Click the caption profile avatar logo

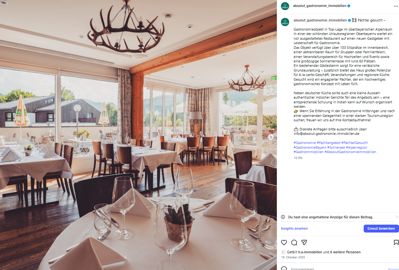285,22
